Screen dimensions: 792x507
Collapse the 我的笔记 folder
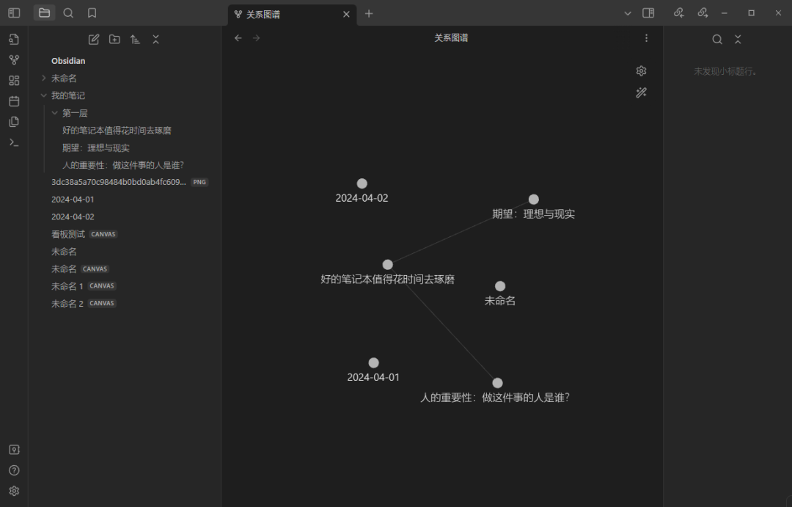[44, 95]
